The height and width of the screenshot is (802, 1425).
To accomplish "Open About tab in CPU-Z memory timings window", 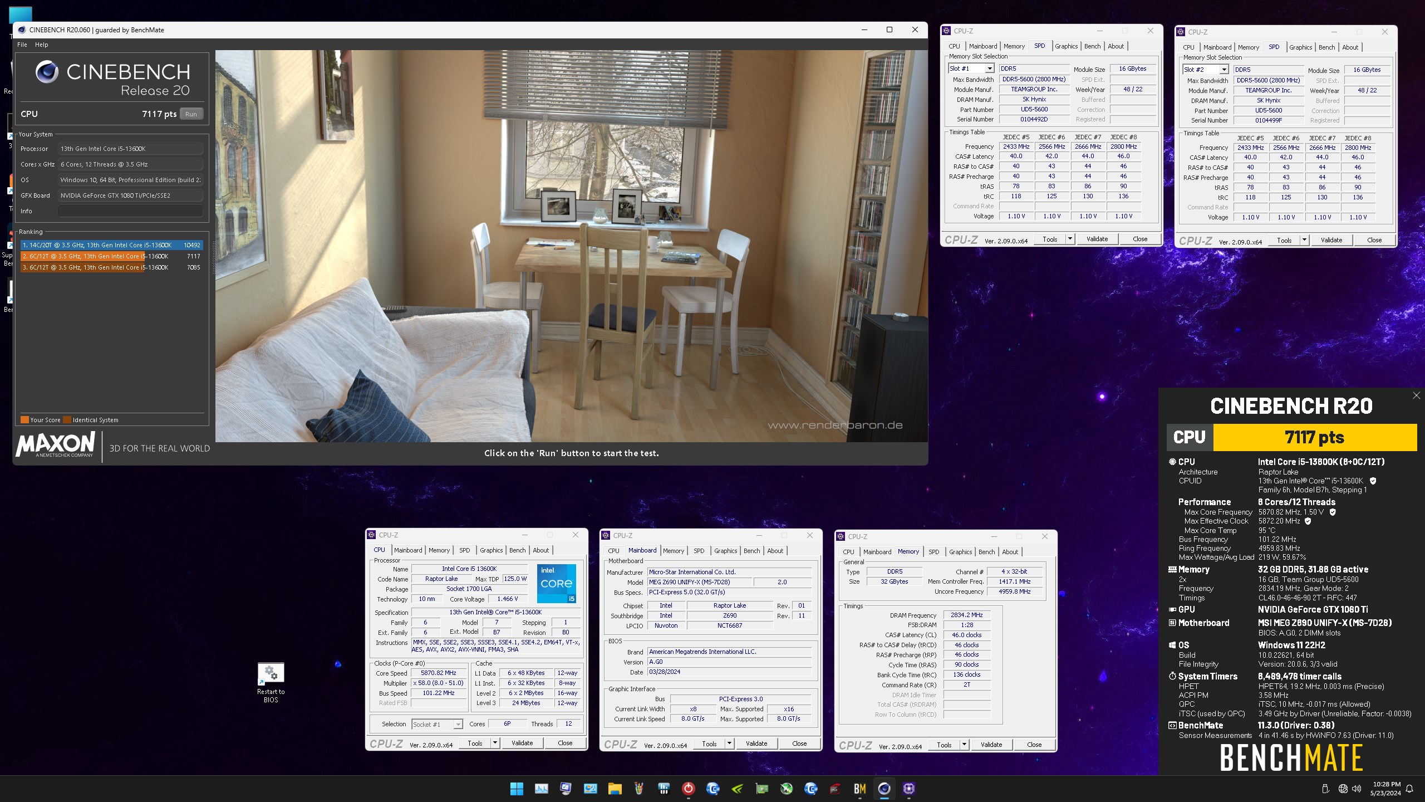I will pyautogui.click(x=1010, y=552).
